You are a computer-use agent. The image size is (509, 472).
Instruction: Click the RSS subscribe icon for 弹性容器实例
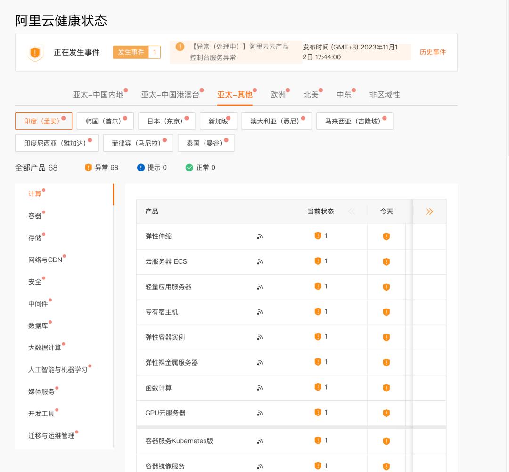260,337
